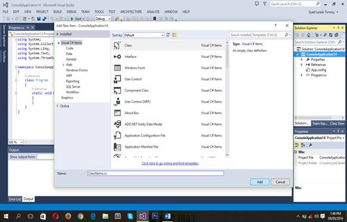Select the About Box template
Image resolution: width=347 pixels, height=222 pixels.
[x=168, y=113]
